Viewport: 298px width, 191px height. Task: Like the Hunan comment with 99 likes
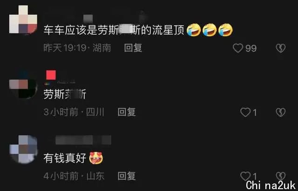(238, 48)
